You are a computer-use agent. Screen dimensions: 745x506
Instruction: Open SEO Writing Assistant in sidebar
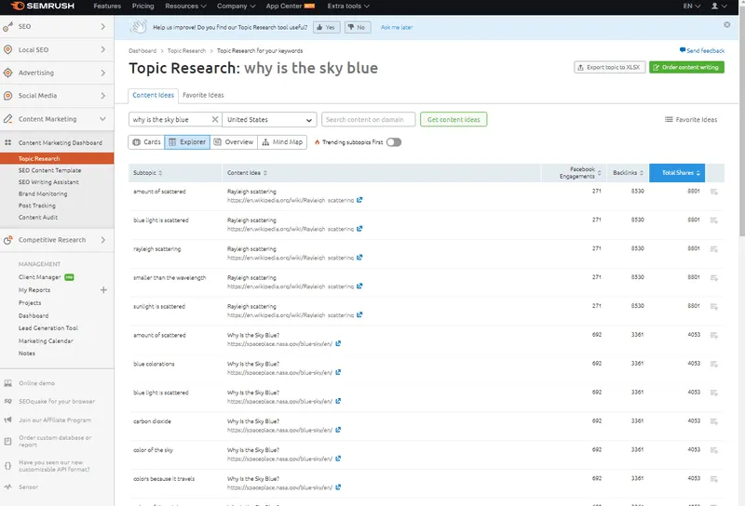click(x=48, y=182)
